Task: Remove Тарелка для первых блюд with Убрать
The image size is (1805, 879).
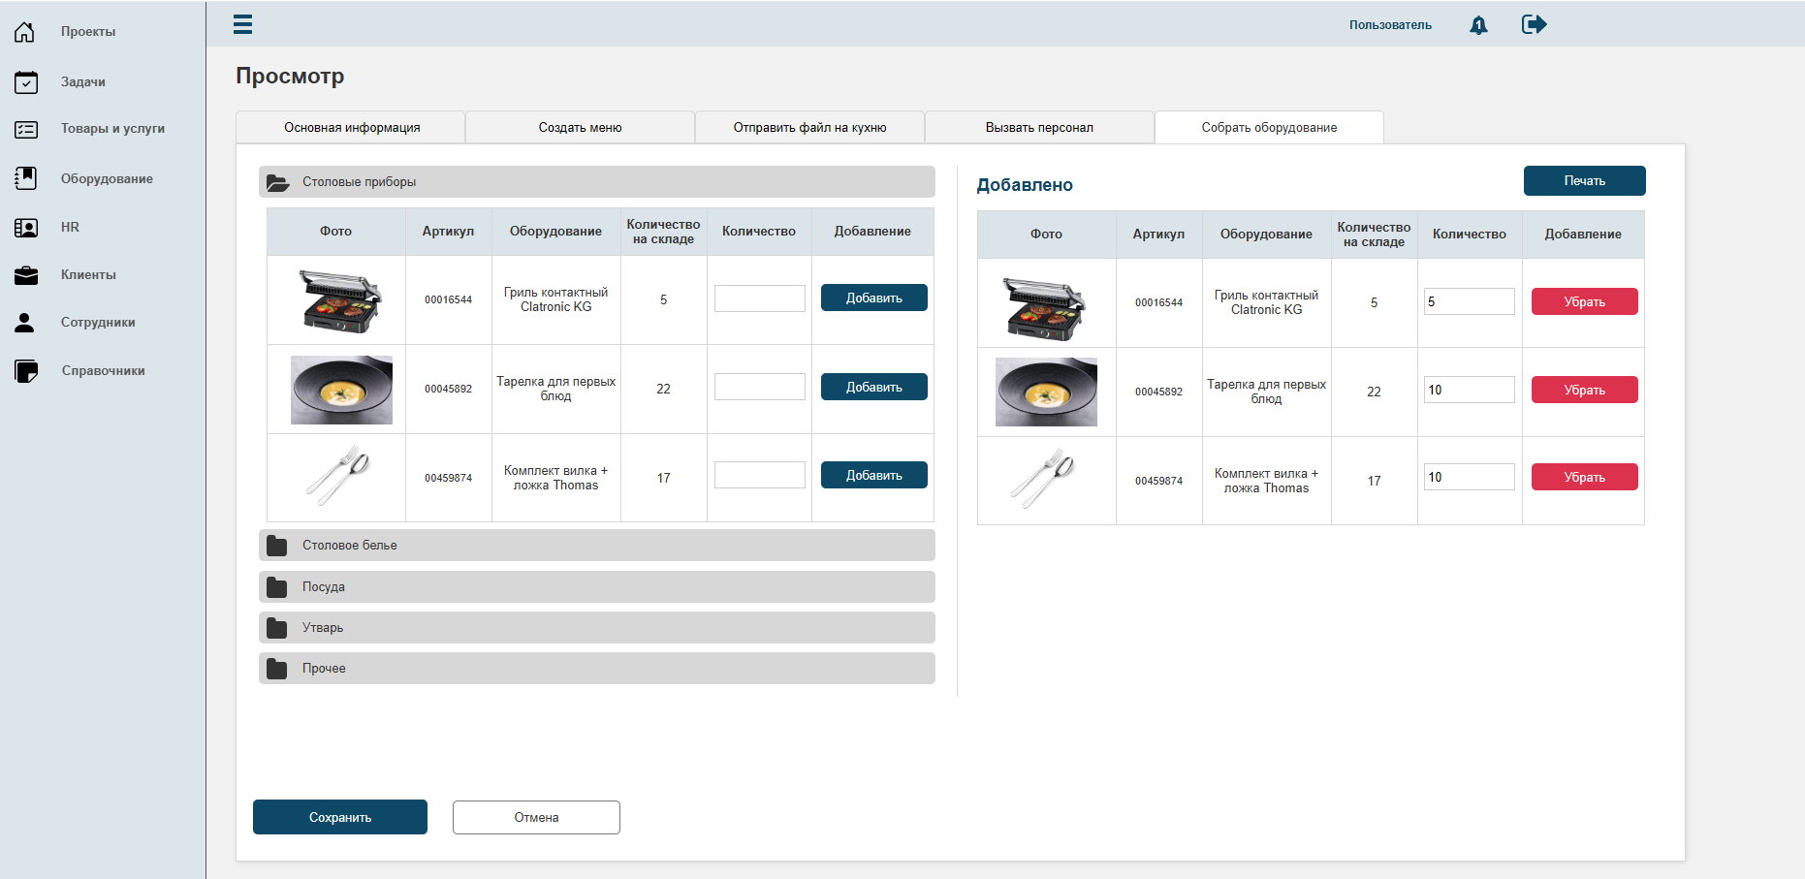Action: pyautogui.click(x=1585, y=390)
